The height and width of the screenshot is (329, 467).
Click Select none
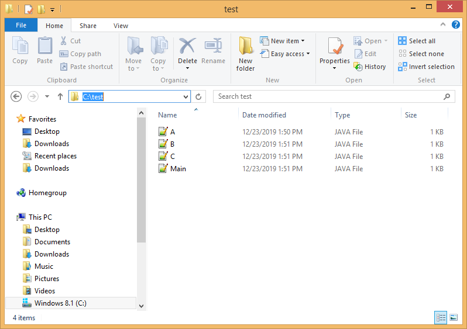pos(421,54)
